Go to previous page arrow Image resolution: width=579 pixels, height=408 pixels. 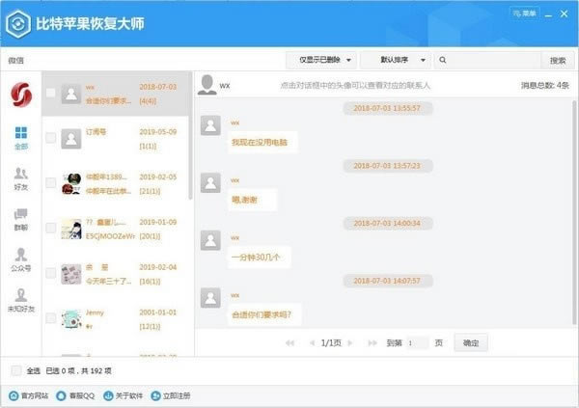tap(312, 343)
